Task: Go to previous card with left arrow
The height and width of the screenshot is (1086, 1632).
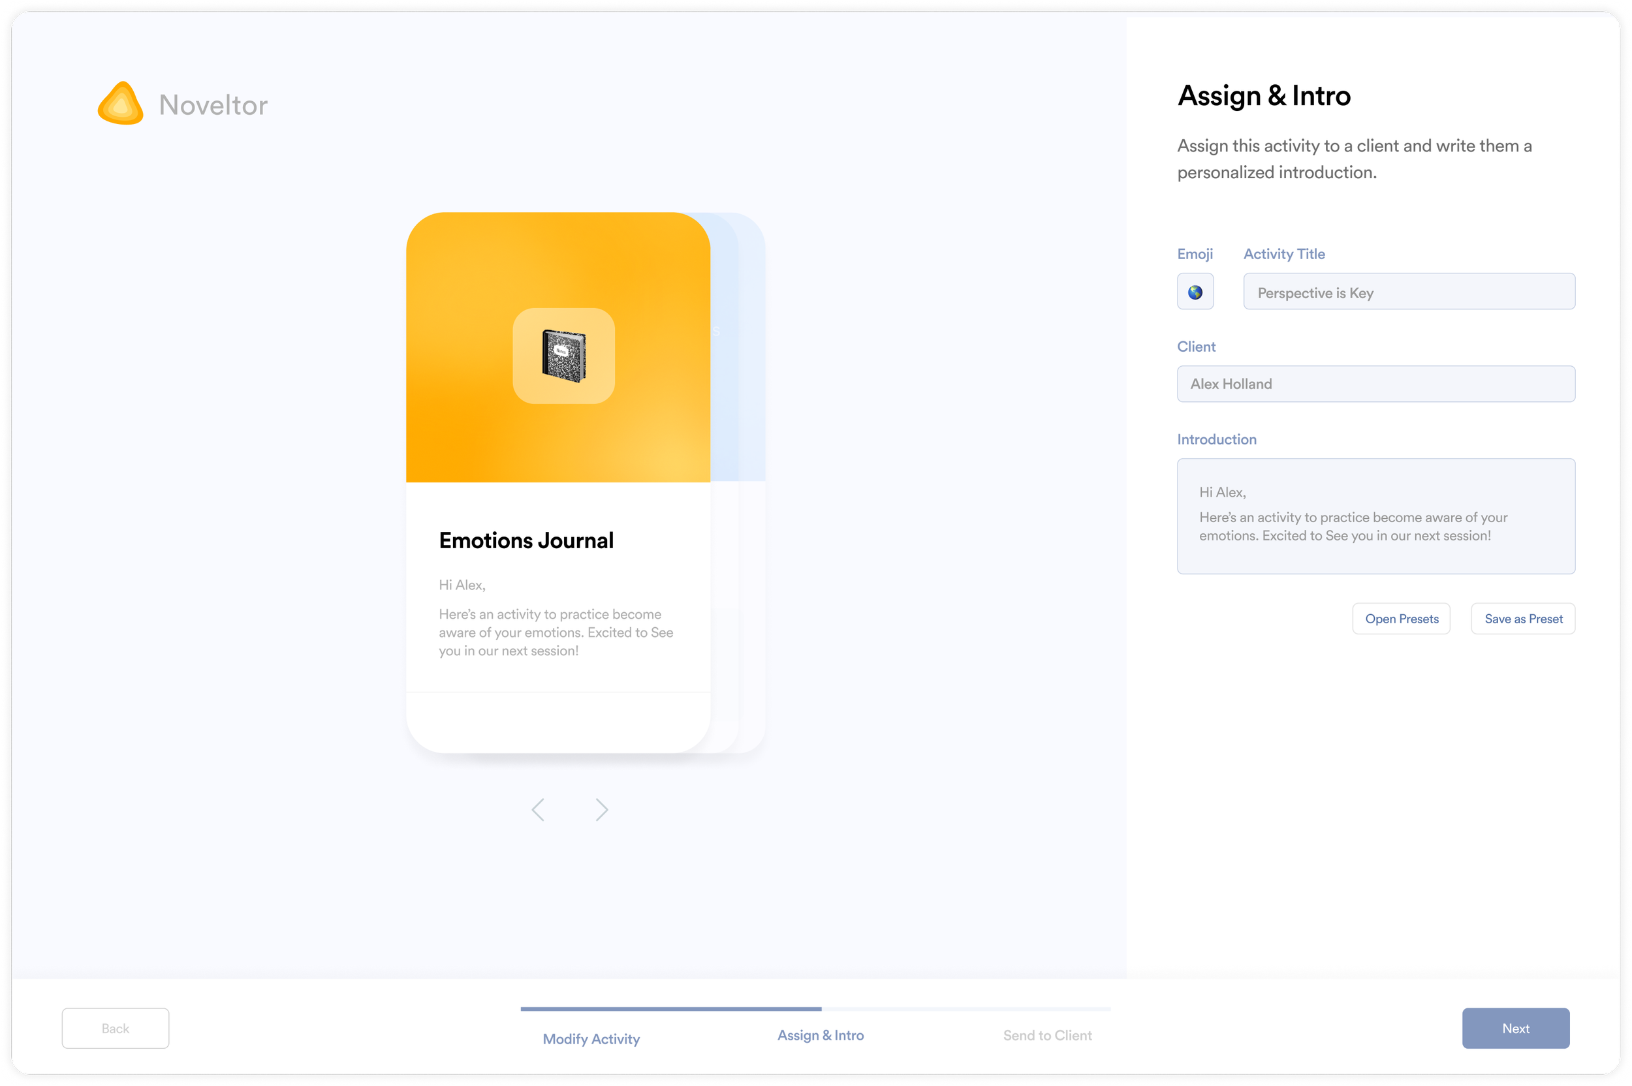Action: pyautogui.click(x=537, y=809)
